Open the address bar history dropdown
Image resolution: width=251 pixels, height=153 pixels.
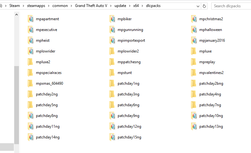[198, 6]
